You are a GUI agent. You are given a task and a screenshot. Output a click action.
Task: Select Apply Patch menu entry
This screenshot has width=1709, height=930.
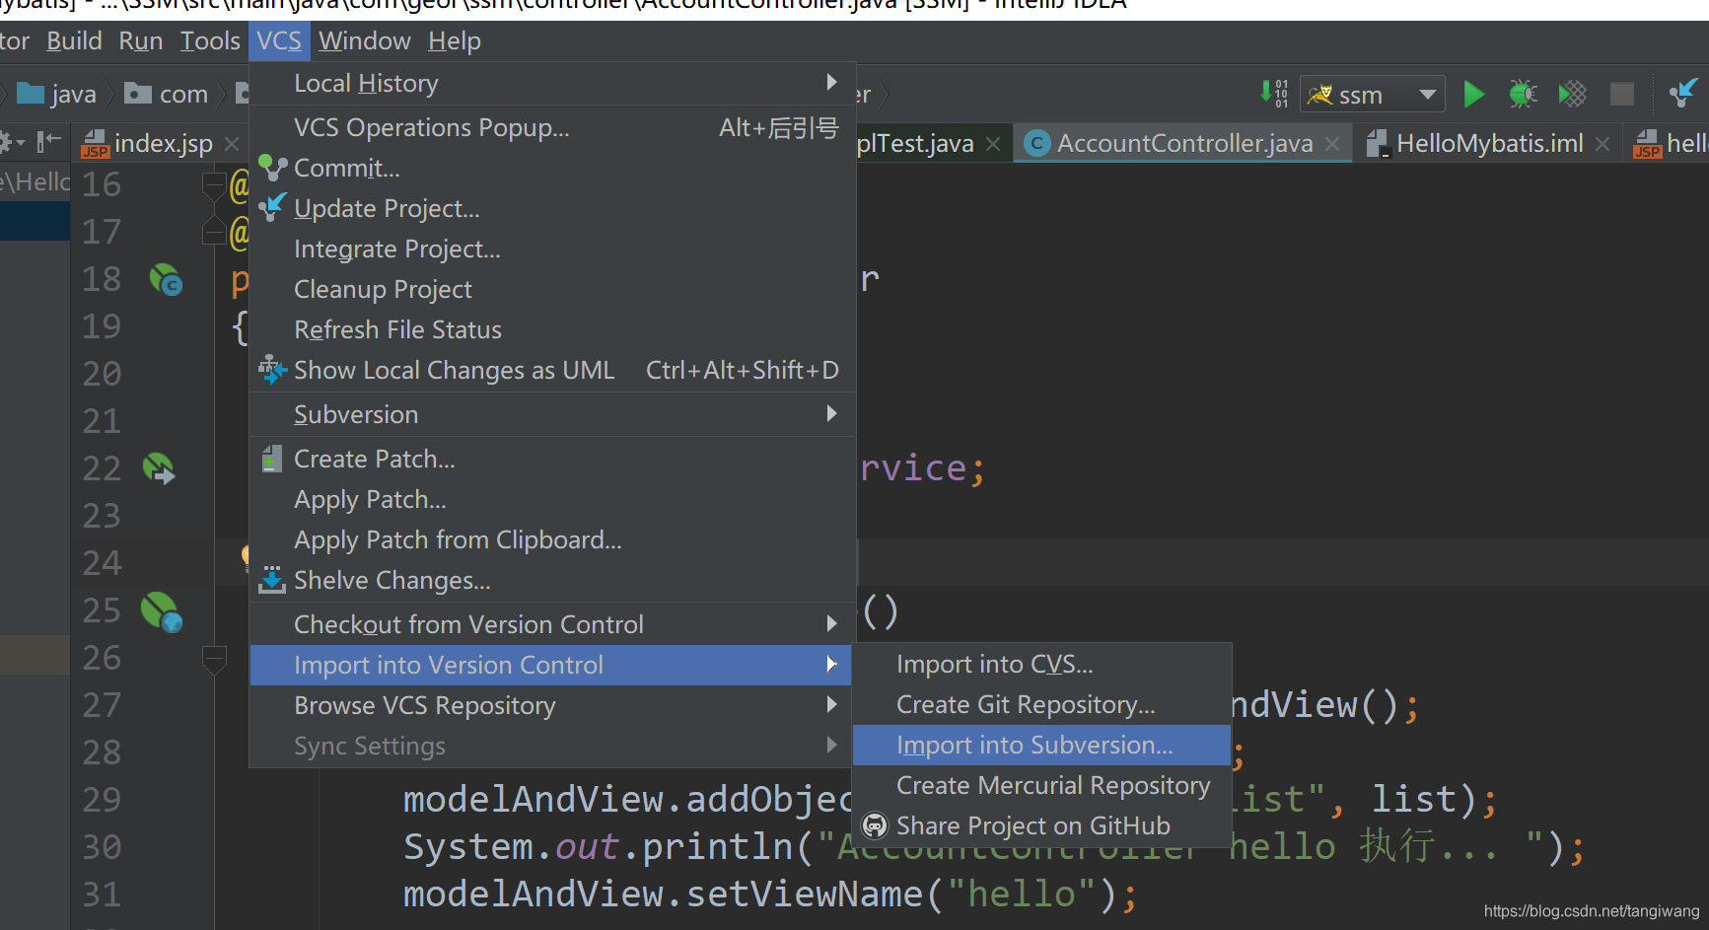pyautogui.click(x=551, y=499)
